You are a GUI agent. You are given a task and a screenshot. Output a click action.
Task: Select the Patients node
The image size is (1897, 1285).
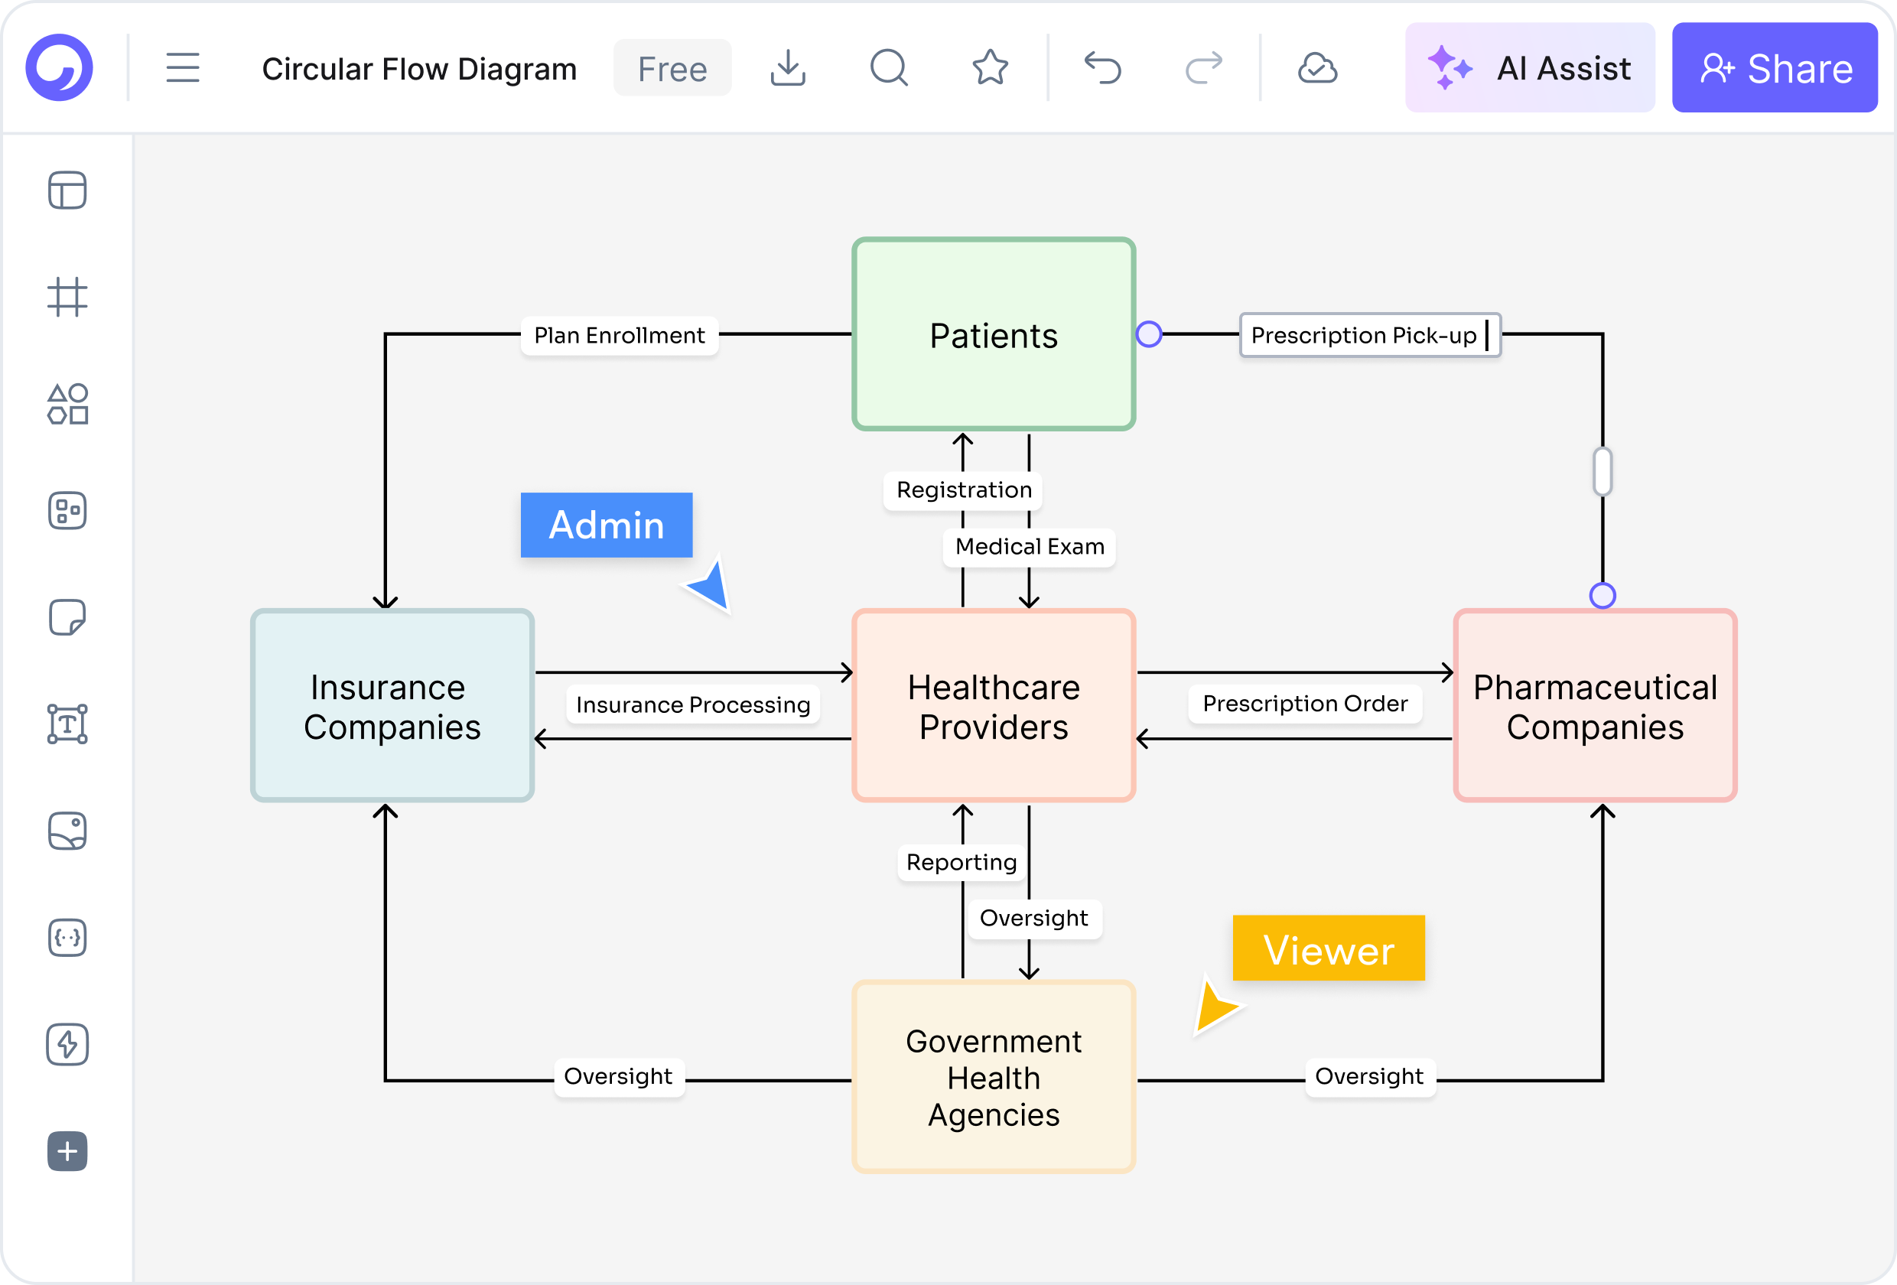pyautogui.click(x=994, y=335)
